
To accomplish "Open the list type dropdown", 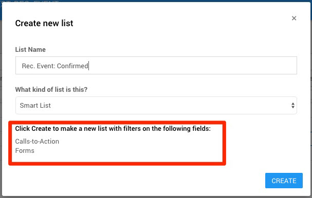I will [x=156, y=106].
